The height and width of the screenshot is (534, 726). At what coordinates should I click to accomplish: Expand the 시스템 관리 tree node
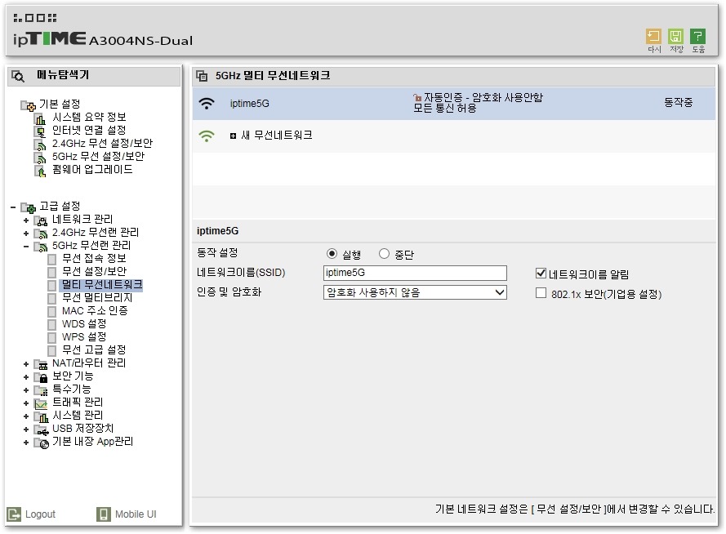pyautogui.click(x=26, y=417)
